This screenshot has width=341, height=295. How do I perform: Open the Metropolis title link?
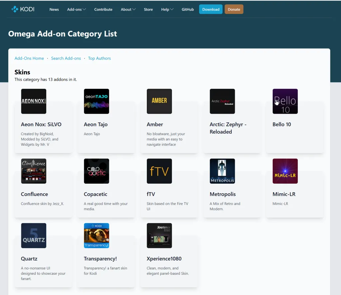point(223,194)
